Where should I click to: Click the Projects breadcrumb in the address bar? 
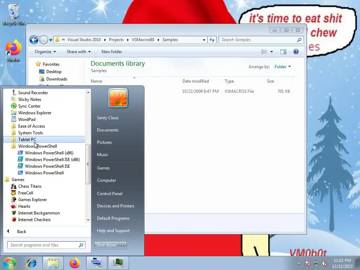click(116, 40)
